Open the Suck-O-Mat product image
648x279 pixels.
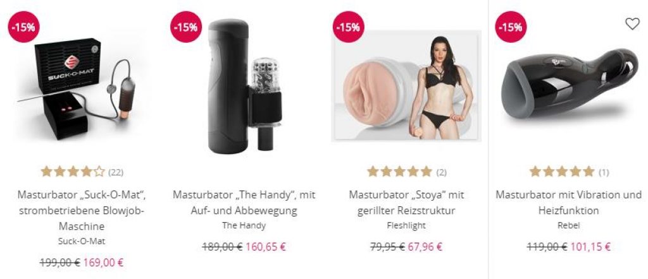pos(81,87)
